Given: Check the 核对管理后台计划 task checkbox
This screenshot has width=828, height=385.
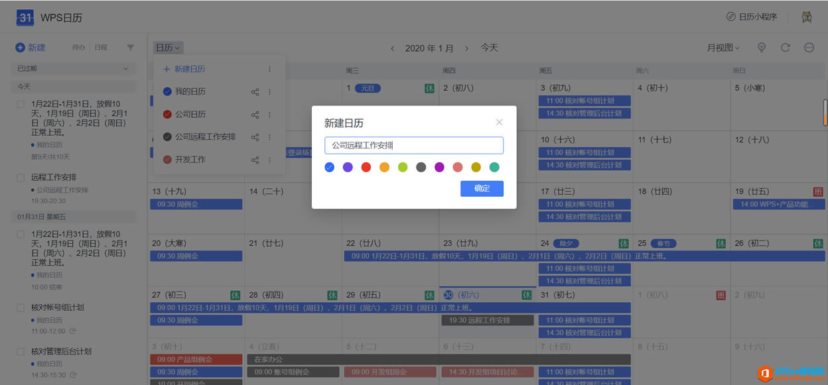Looking at the screenshot, I should click(x=21, y=351).
